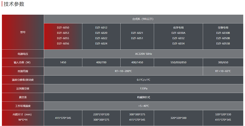Image resolution: width=245 pixels, height=126 pixels.
Task: Click the 550/850/850 input power value
Action: point(178,62)
